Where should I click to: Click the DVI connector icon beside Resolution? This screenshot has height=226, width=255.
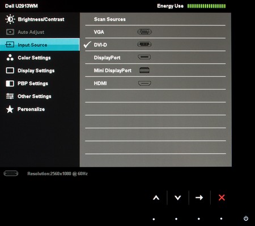pyautogui.click(x=11, y=173)
